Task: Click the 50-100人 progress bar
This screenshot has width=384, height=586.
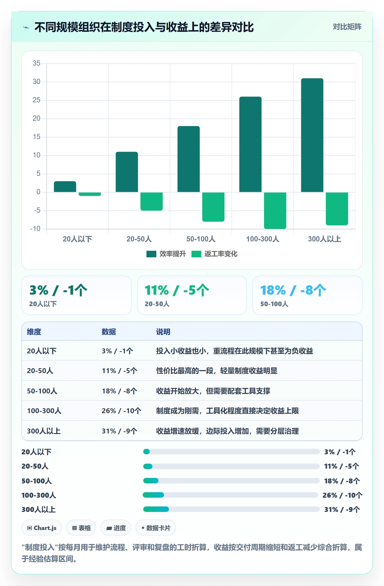Action: pyautogui.click(x=231, y=481)
